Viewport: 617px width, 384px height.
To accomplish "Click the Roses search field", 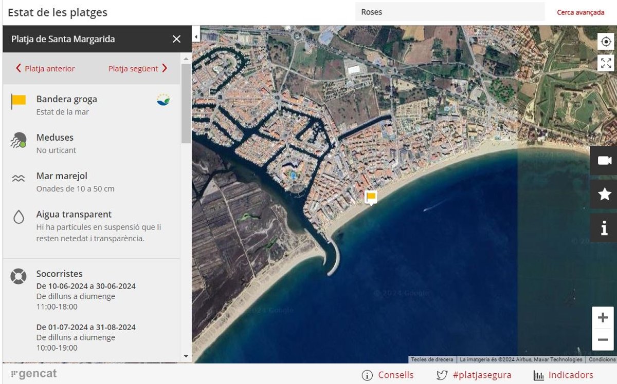I will point(449,12).
